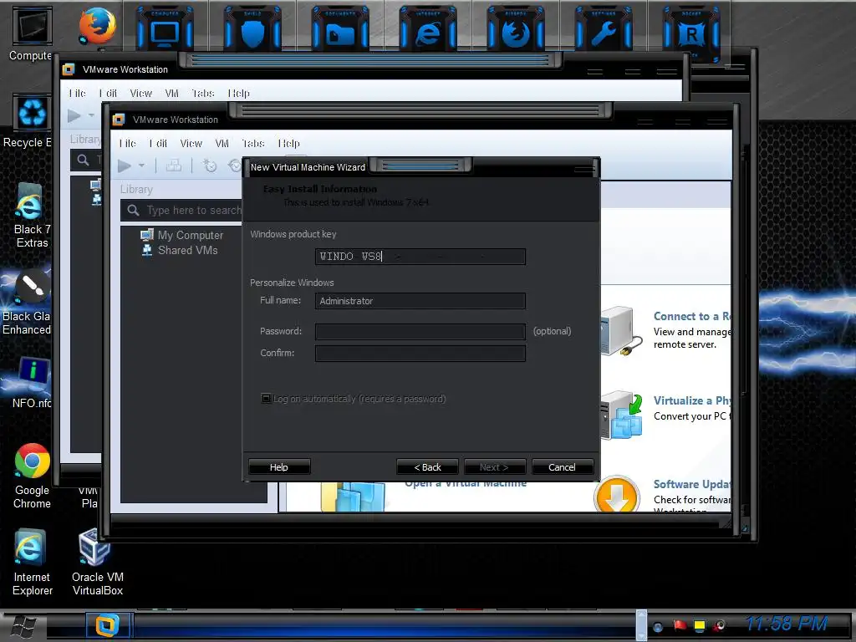The height and width of the screenshot is (642, 856).
Task: Select Shared VMs in Library tree
Action: tap(181, 250)
